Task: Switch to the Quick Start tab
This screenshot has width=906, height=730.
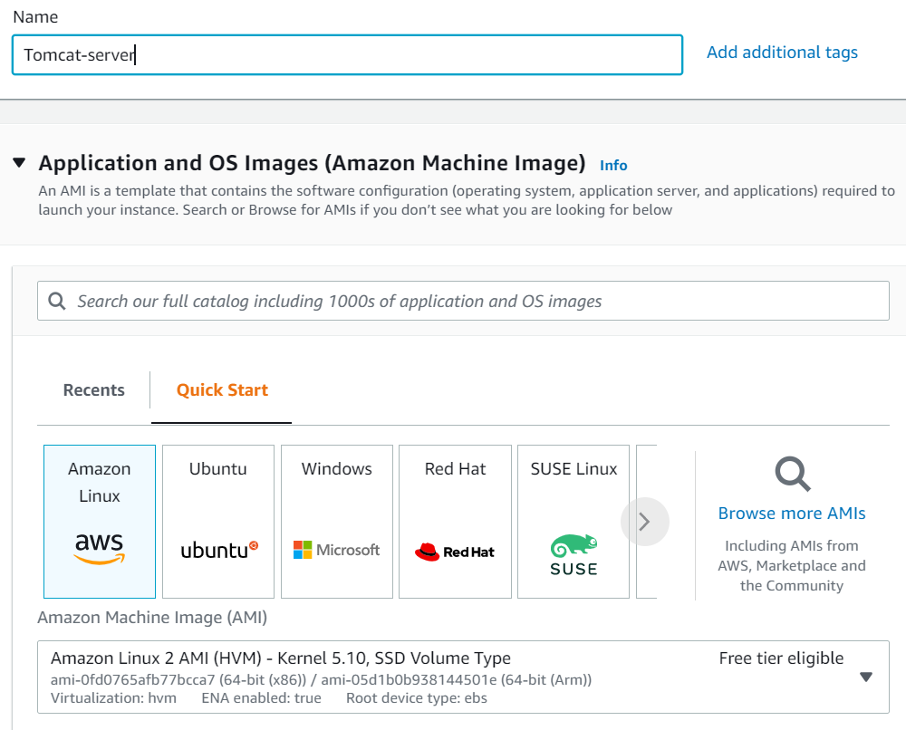Action: tap(222, 389)
